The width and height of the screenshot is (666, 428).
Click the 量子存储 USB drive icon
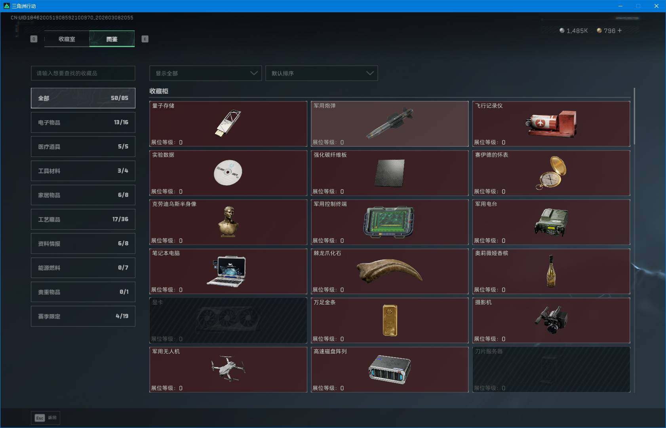click(228, 123)
